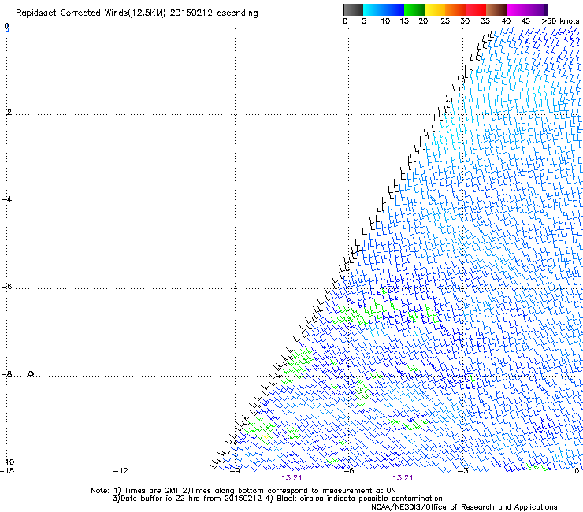This screenshot has width=583, height=512.
Task: Click the small island marker near -8 latitude
Action: point(32,373)
